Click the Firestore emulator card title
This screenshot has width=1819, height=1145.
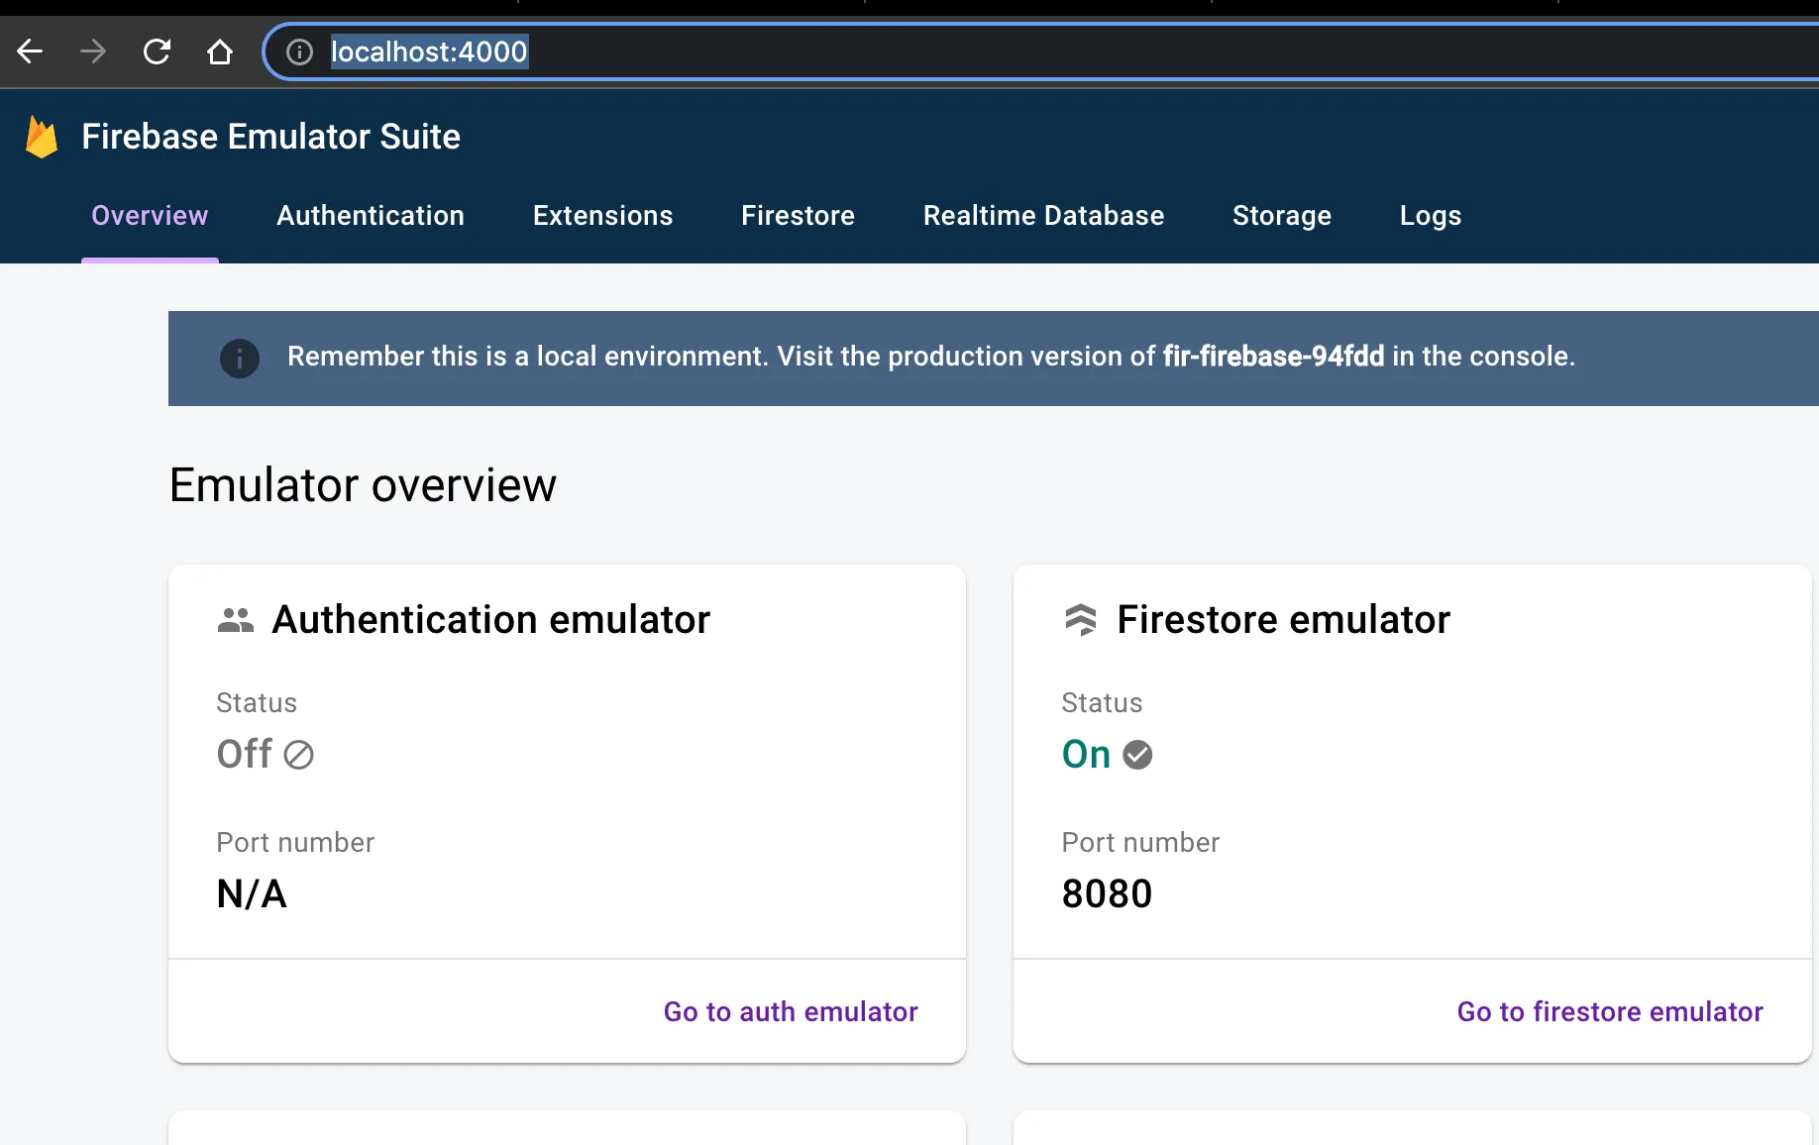pyautogui.click(x=1283, y=620)
